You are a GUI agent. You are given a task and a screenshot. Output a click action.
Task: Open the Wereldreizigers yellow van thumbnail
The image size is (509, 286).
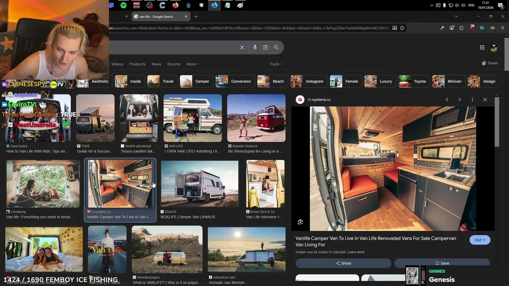[x=167, y=249]
